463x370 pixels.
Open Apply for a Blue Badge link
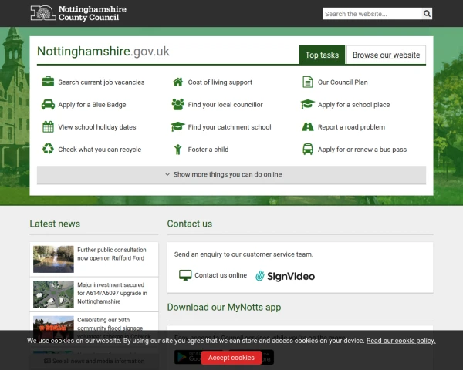tap(92, 105)
